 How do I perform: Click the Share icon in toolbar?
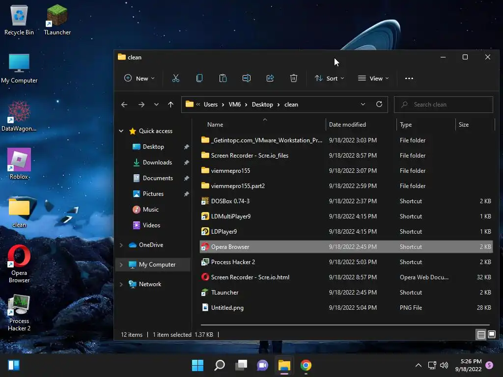pos(270,78)
